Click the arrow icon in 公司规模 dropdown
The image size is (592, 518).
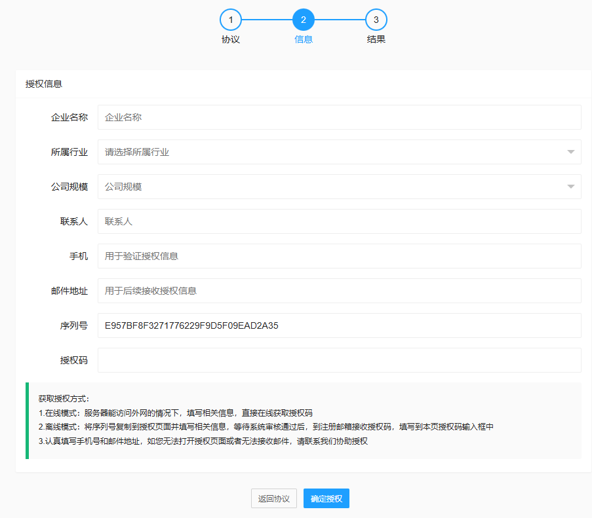(x=570, y=187)
